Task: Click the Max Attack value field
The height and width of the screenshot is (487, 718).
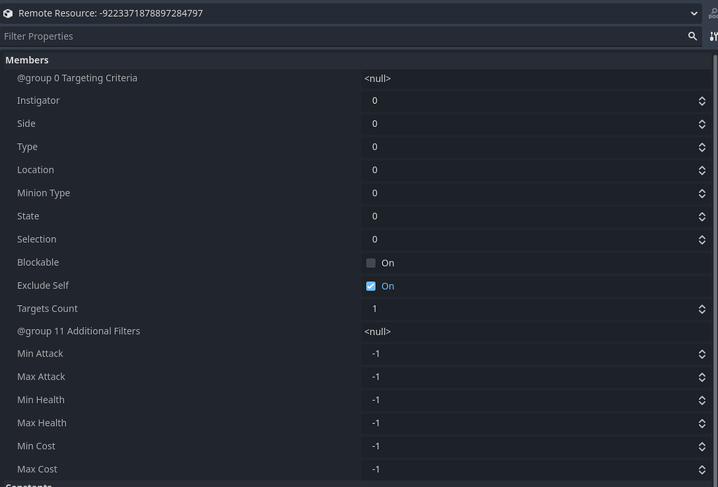Action: pos(536,377)
